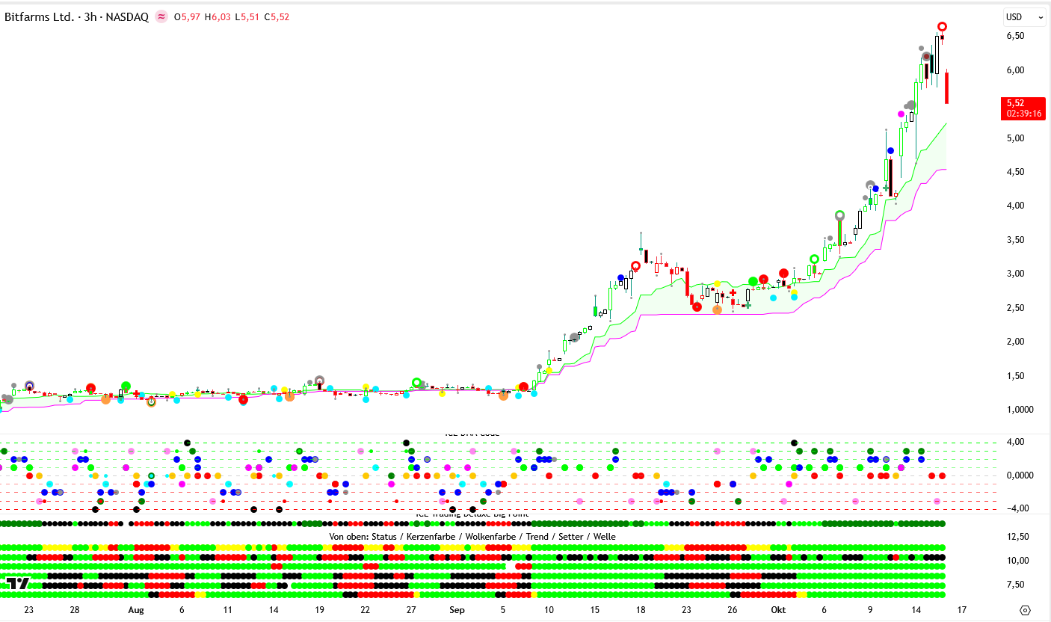This screenshot has height=622, width=1051.
Task: Click the red ring marker at chart peak
Action: (x=943, y=27)
